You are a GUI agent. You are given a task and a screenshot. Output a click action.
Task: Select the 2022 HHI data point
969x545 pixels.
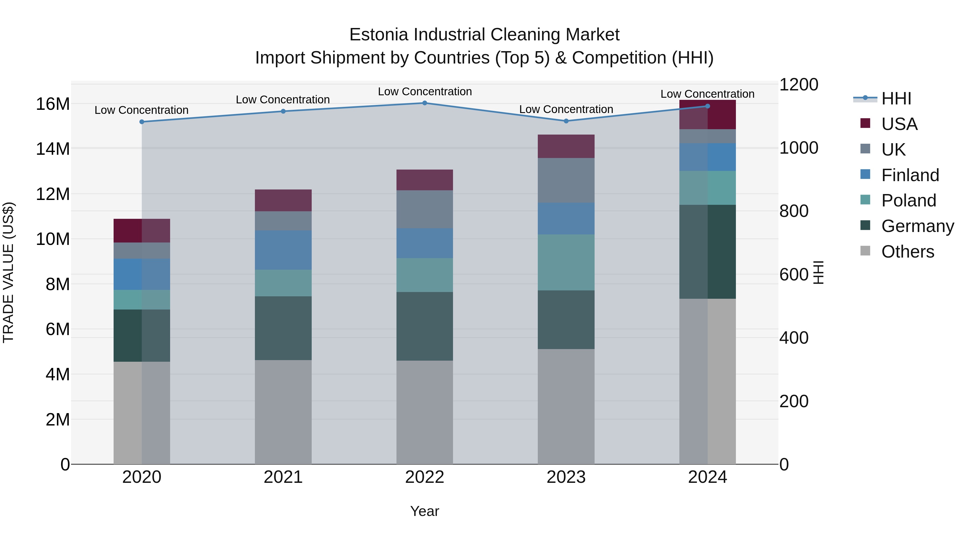(x=425, y=103)
